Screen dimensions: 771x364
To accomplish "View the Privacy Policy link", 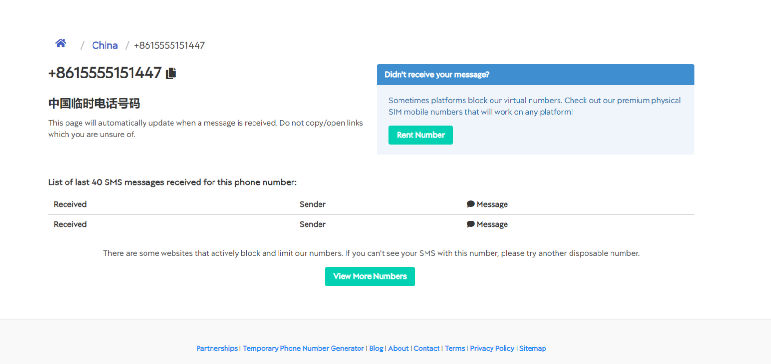I will coord(492,348).
